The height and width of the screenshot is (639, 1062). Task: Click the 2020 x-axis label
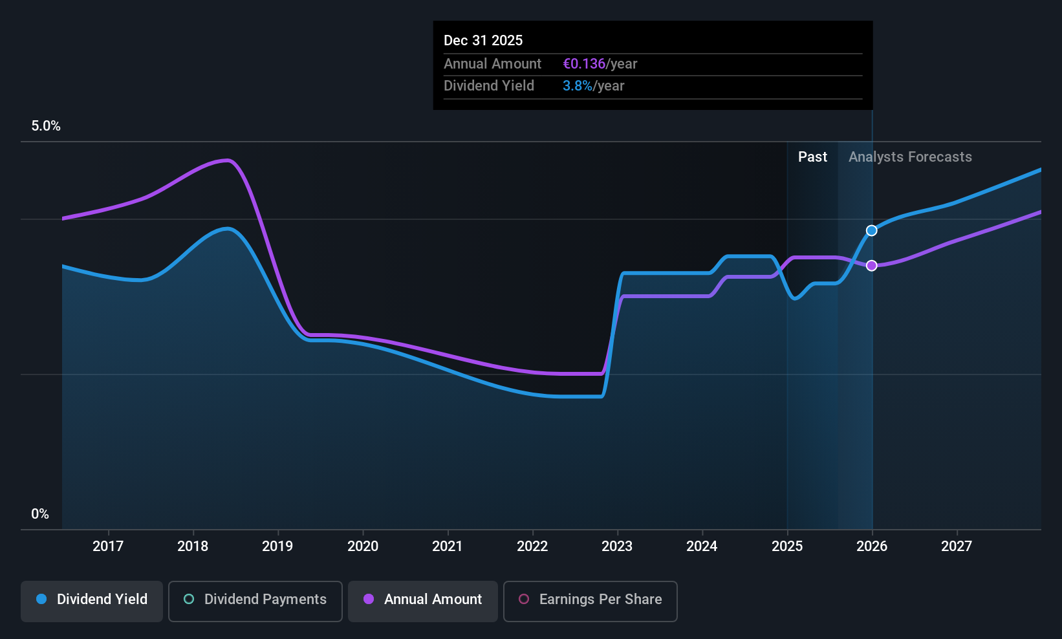tap(363, 546)
